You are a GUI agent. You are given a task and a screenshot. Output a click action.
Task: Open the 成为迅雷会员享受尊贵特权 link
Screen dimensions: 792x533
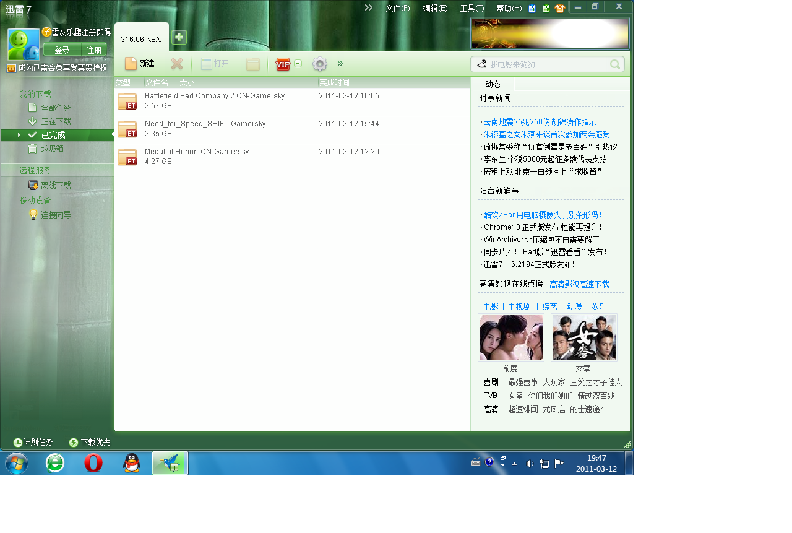62,67
